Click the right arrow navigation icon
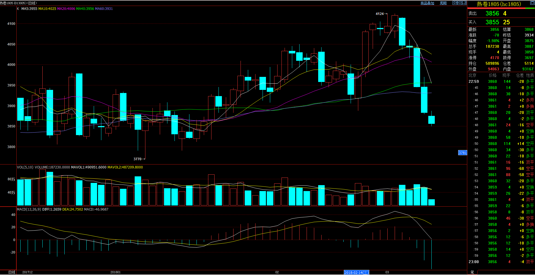Image resolution: width=535 pixels, height=275 pixels. (x=460, y=3)
